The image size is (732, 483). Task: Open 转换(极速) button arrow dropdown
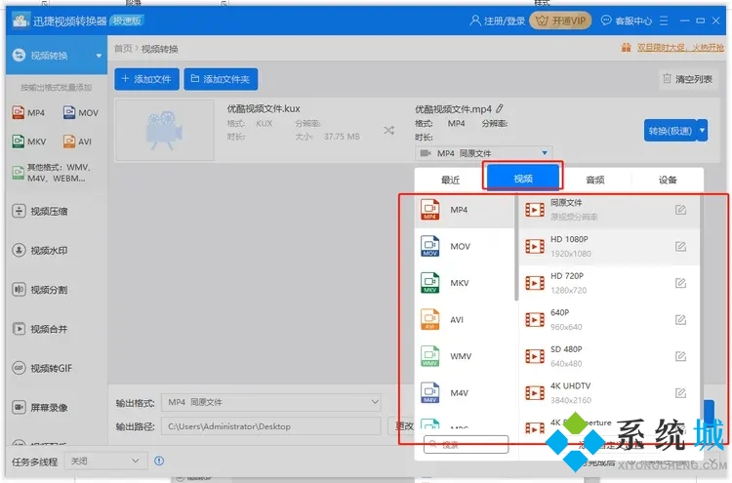702,131
